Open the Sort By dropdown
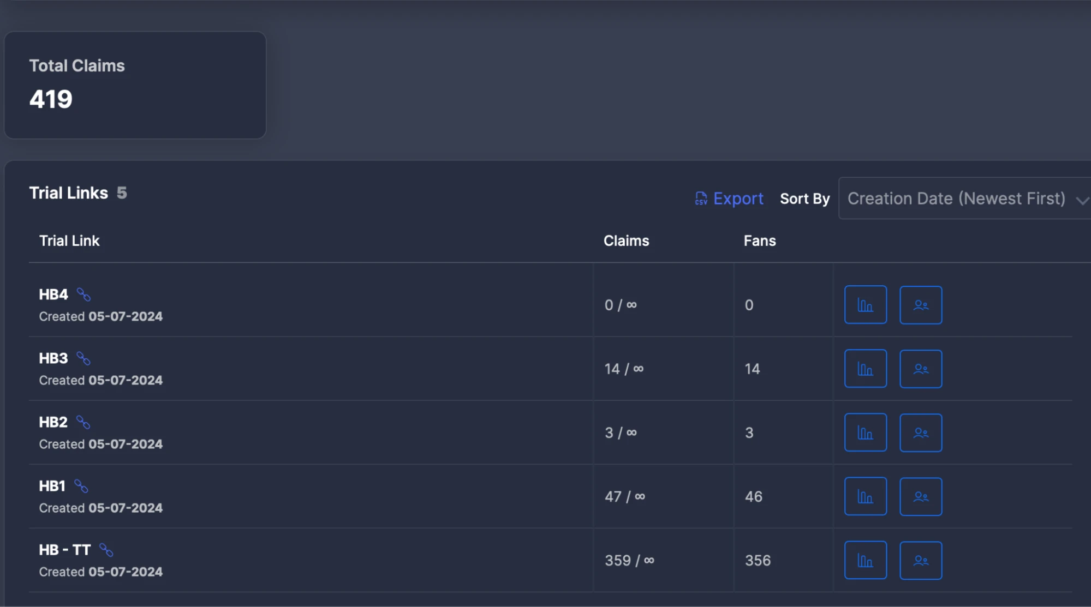Viewport: 1091px width, 607px height. pyautogui.click(x=964, y=199)
